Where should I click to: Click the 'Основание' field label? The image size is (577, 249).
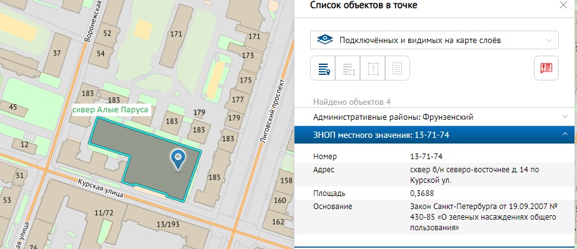pyautogui.click(x=333, y=207)
